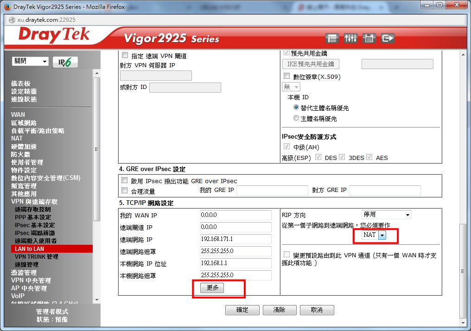Enable 指定 遠端 VPN 閘道 checkbox
Viewport: 471px width, 331px height.
124,55
